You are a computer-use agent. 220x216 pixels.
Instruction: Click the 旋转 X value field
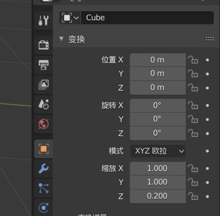pos(158,106)
